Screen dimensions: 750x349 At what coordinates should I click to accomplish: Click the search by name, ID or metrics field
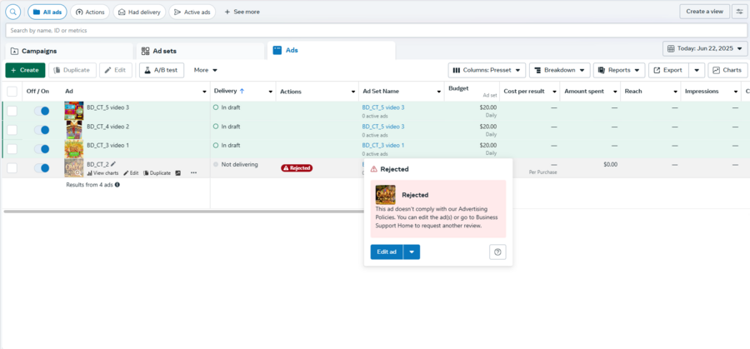(x=374, y=31)
